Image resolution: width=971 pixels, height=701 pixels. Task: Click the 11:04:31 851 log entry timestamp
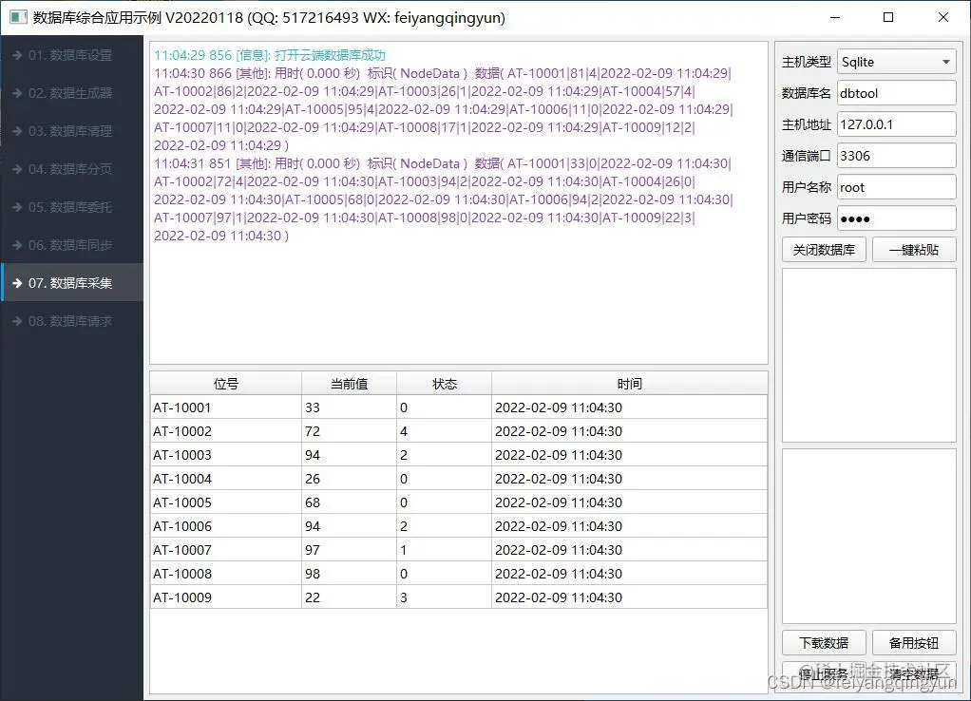pos(193,163)
